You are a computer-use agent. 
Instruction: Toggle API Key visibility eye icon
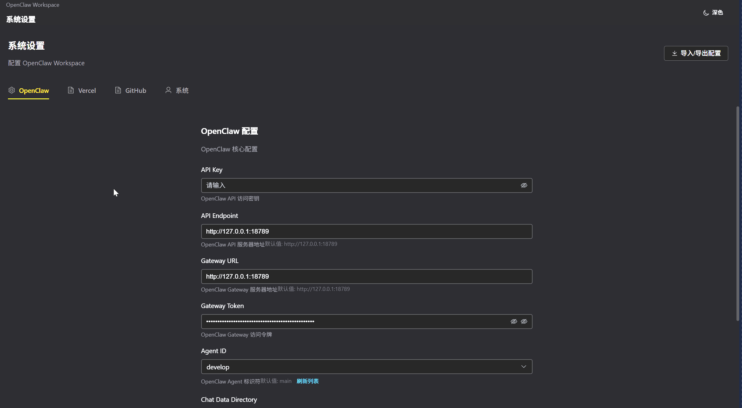point(524,185)
